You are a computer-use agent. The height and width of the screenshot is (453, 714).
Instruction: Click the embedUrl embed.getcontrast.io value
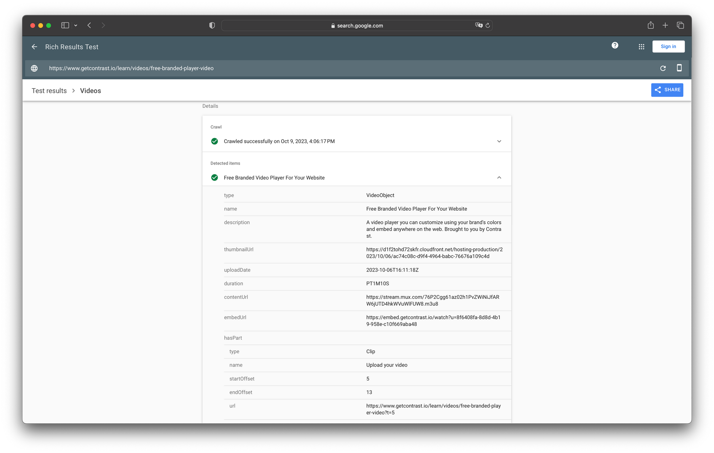pyautogui.click(x=433, y=321)
